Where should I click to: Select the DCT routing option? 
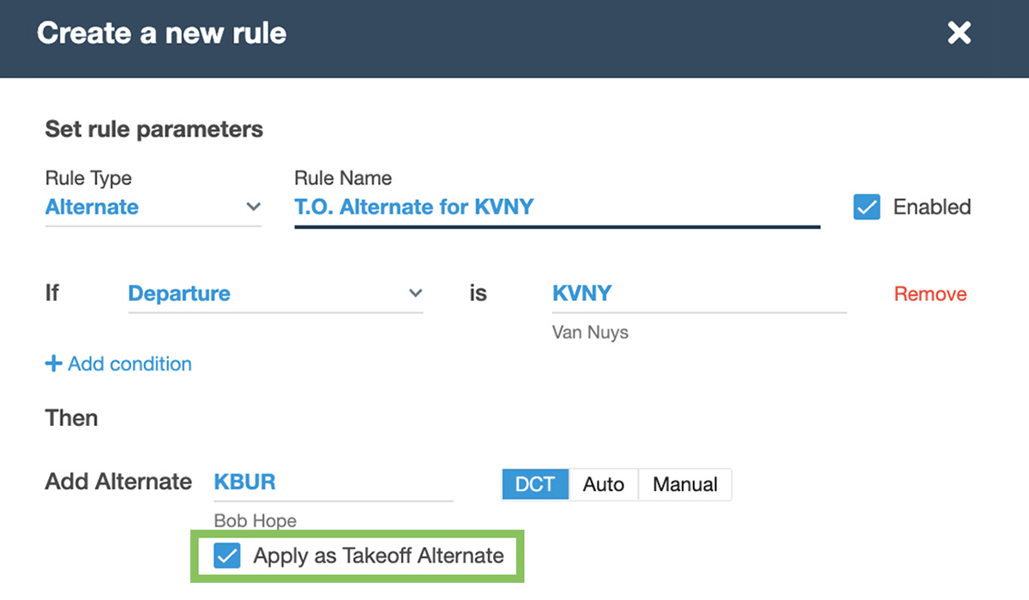pyautogui.click(x=535, y=484)
